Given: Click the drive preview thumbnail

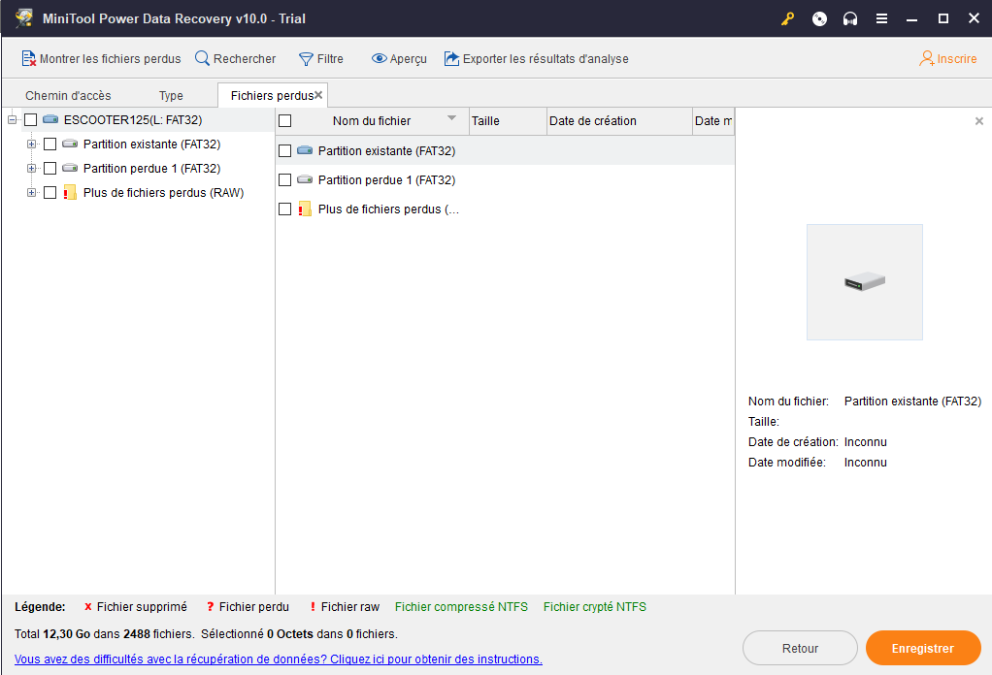Looking at the screenshot, I should click(x=864, y=282).
